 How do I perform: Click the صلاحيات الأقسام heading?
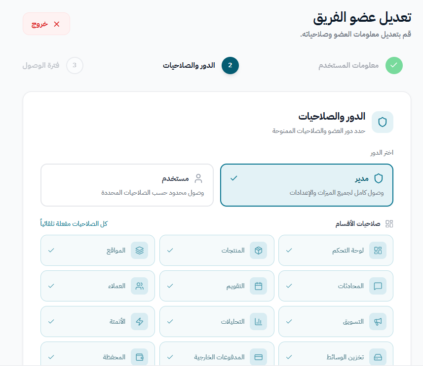pos(358,224)
